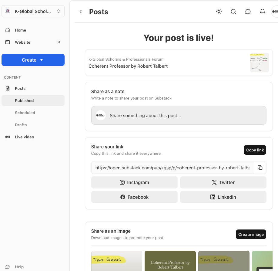
Task: Open Live video in sidebar
Action: coord(33,137)
